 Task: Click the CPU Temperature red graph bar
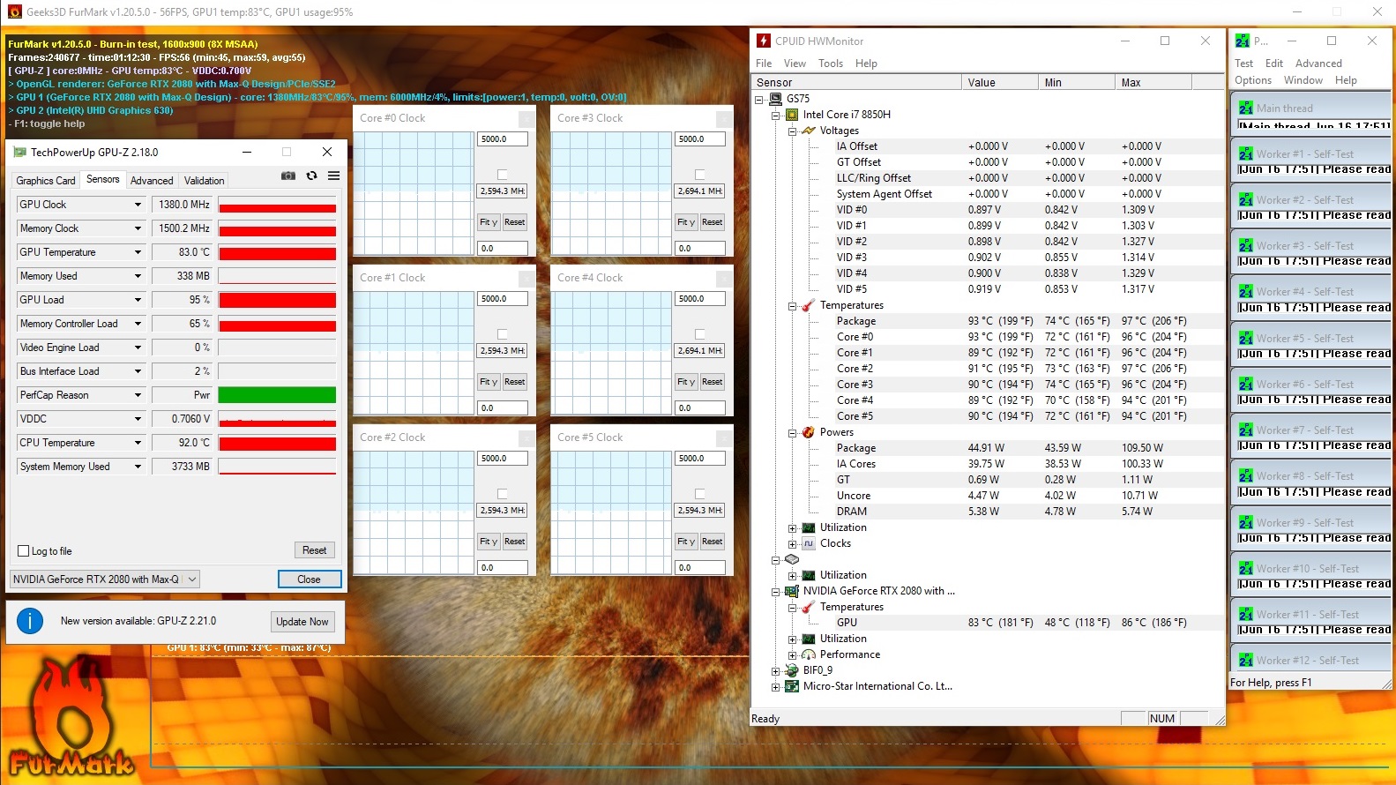277,443
